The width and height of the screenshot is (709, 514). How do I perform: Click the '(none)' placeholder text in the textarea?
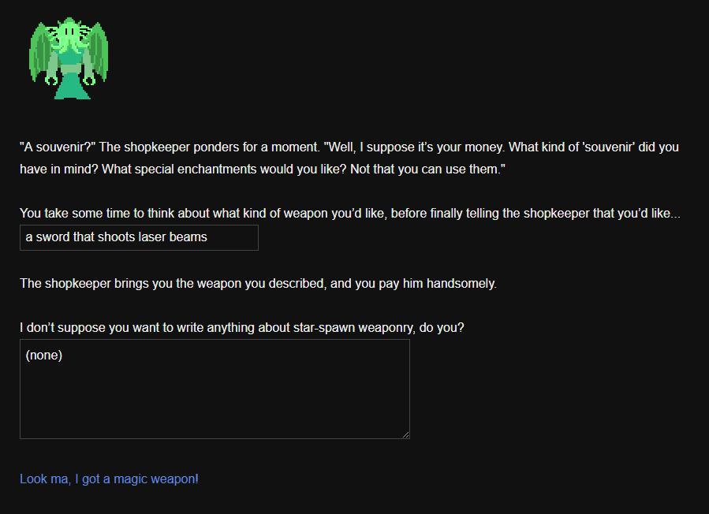pos(44,356)
